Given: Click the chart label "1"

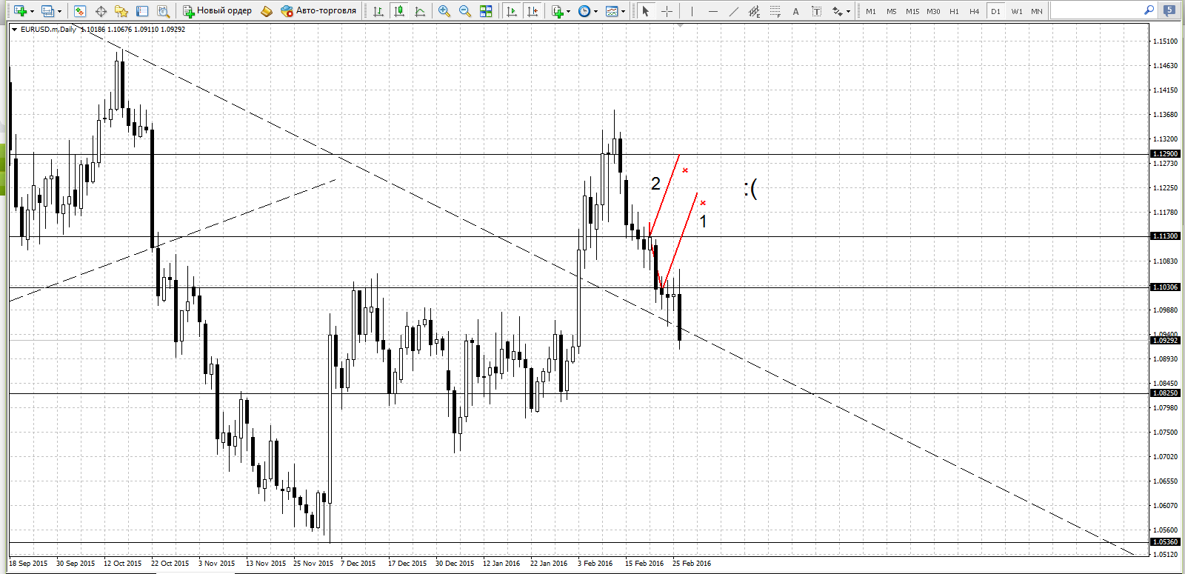Looking at the screenshot, I should [x=703, y=221].
